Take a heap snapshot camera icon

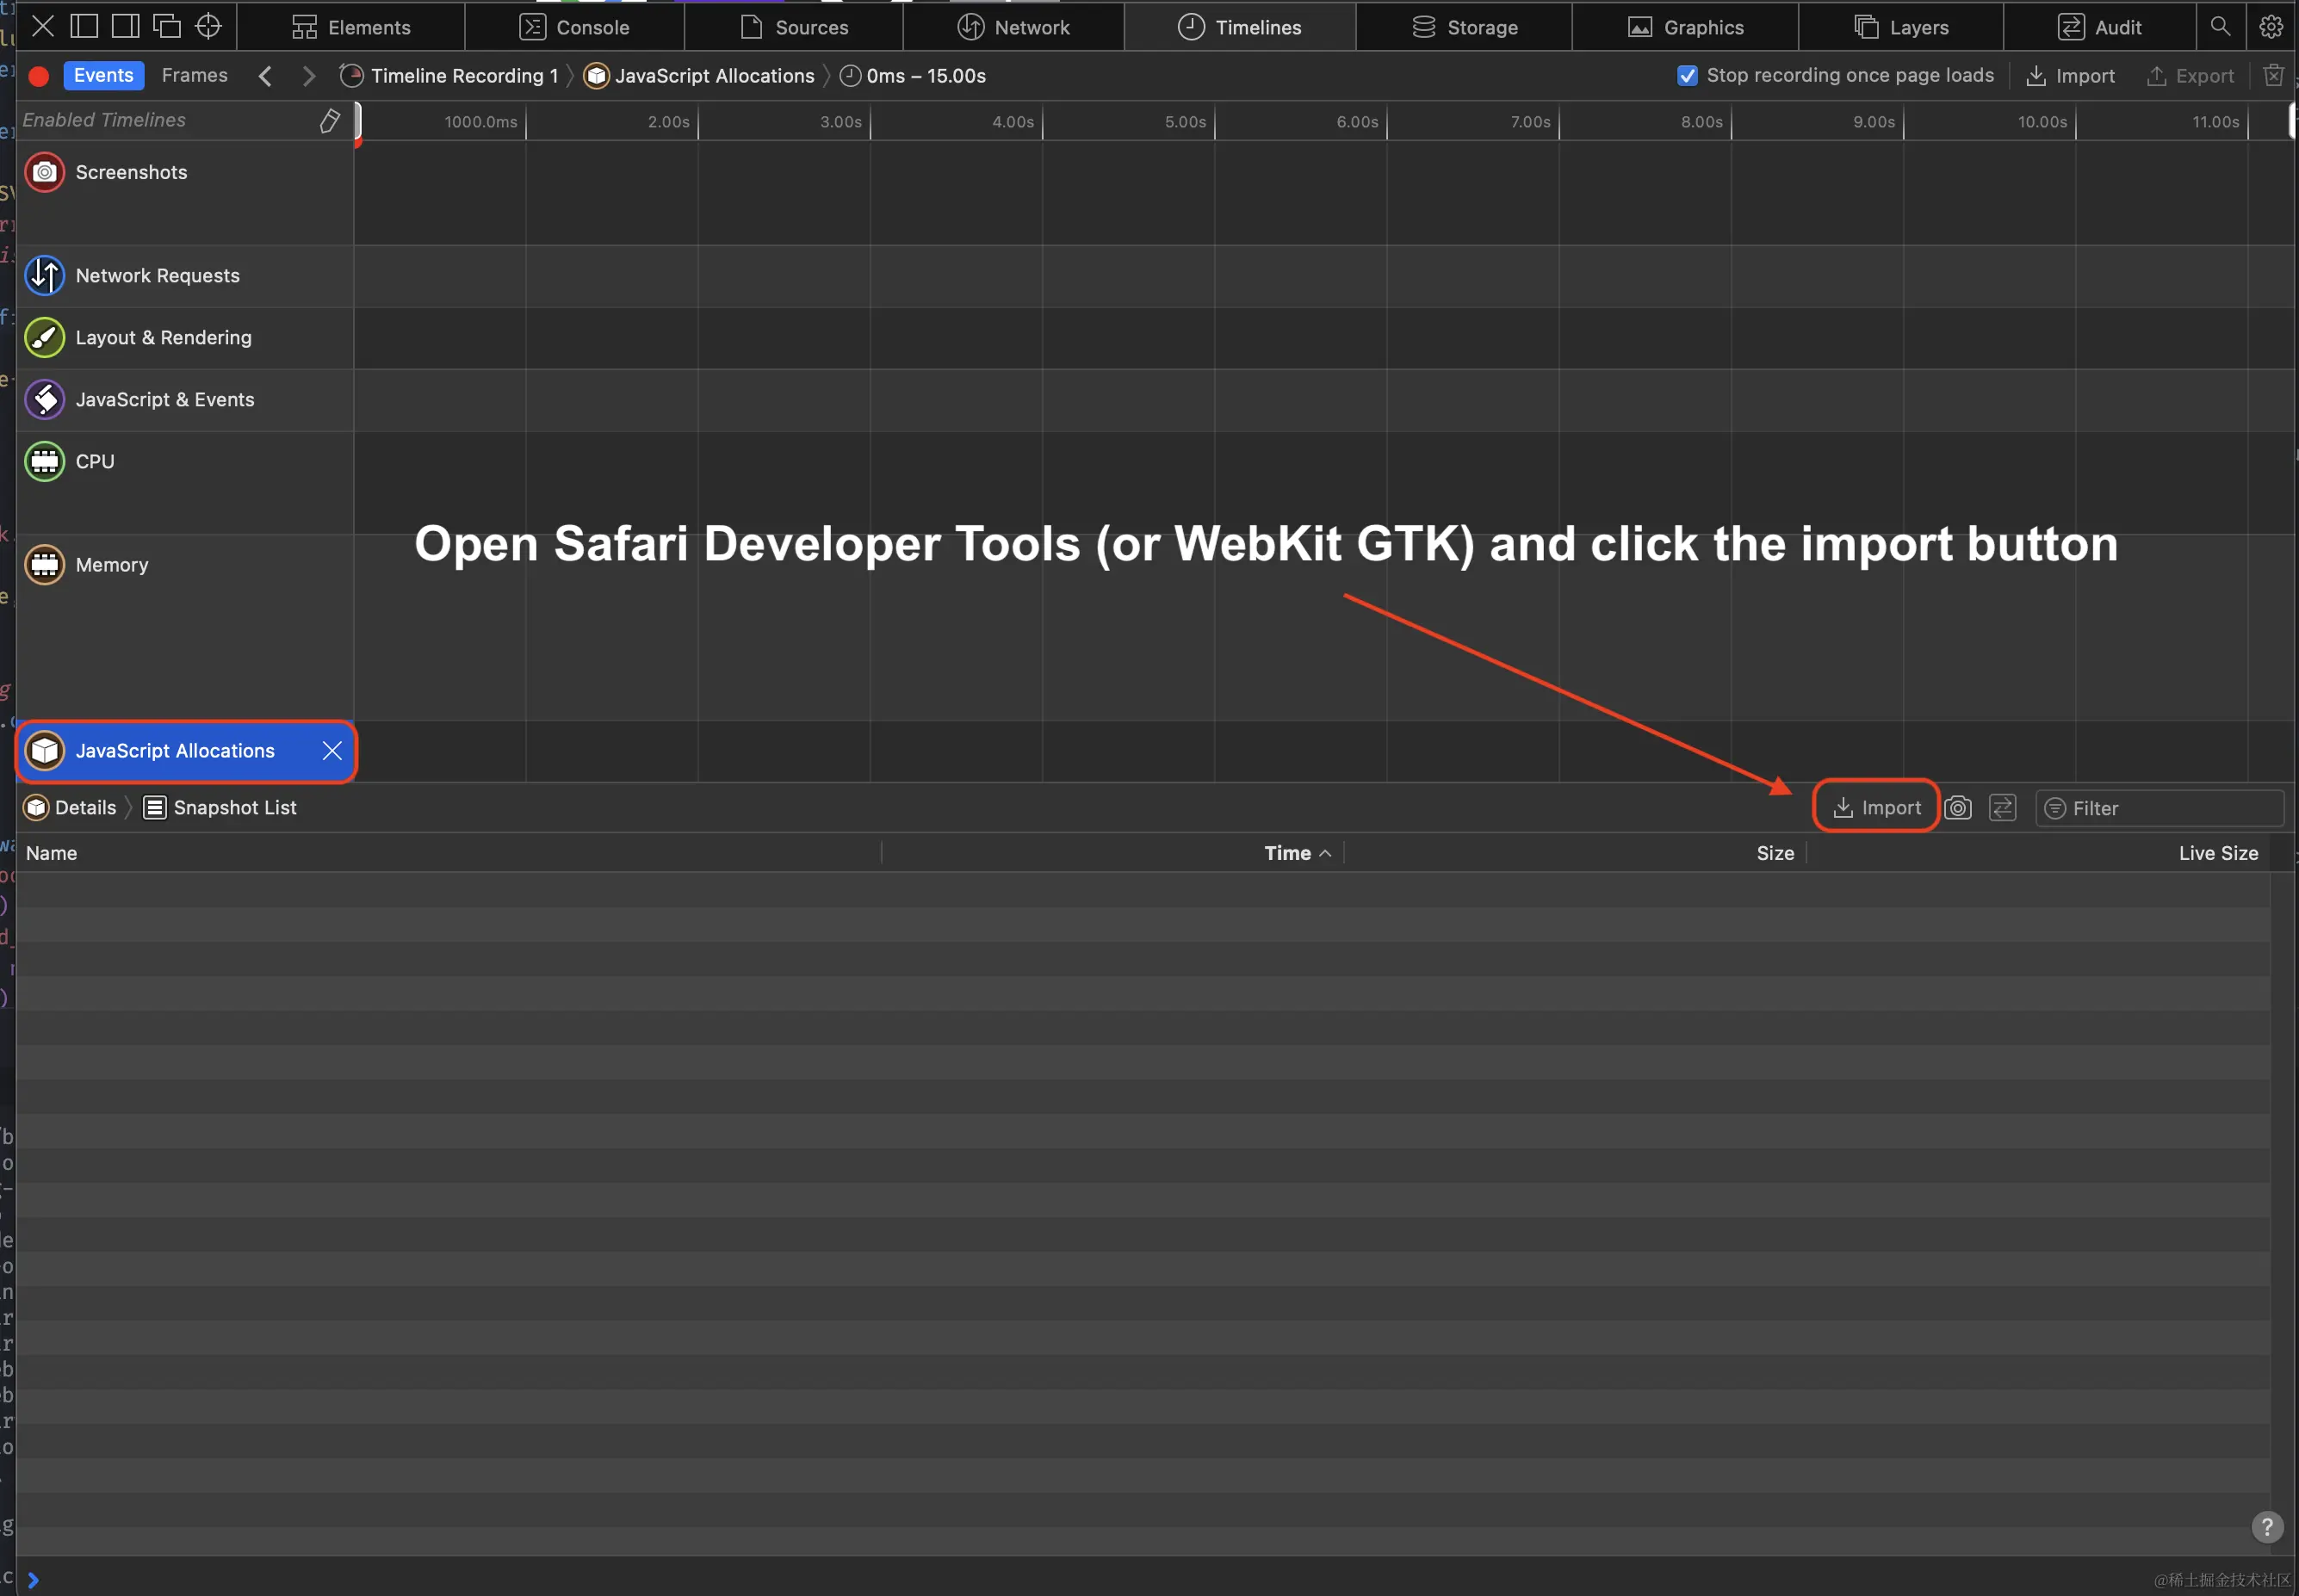point(1958,808)
